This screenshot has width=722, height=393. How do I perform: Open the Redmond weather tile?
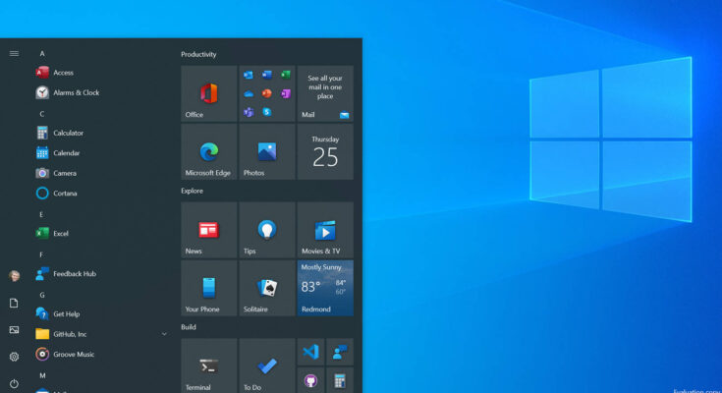click(325, 288)
